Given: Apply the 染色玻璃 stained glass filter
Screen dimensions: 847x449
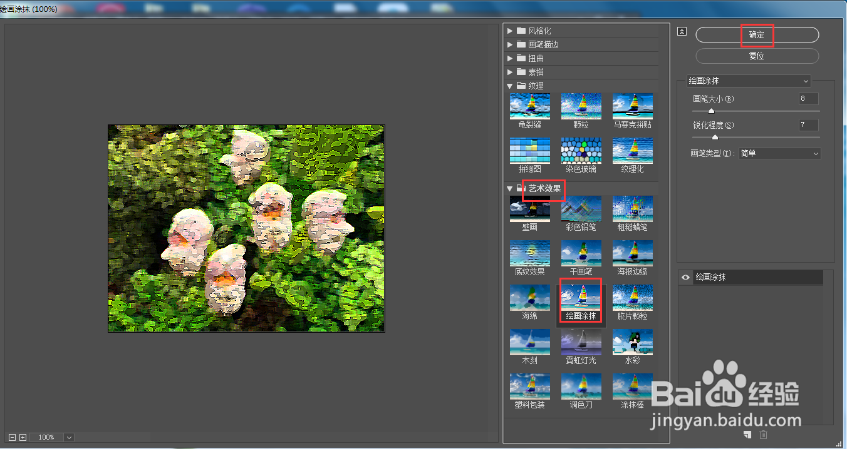Looking at the screenshot, I should (581, 151).
